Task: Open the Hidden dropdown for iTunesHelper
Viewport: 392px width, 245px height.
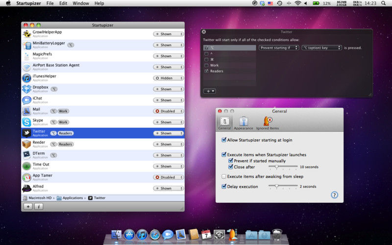Action: coord(169,78)
